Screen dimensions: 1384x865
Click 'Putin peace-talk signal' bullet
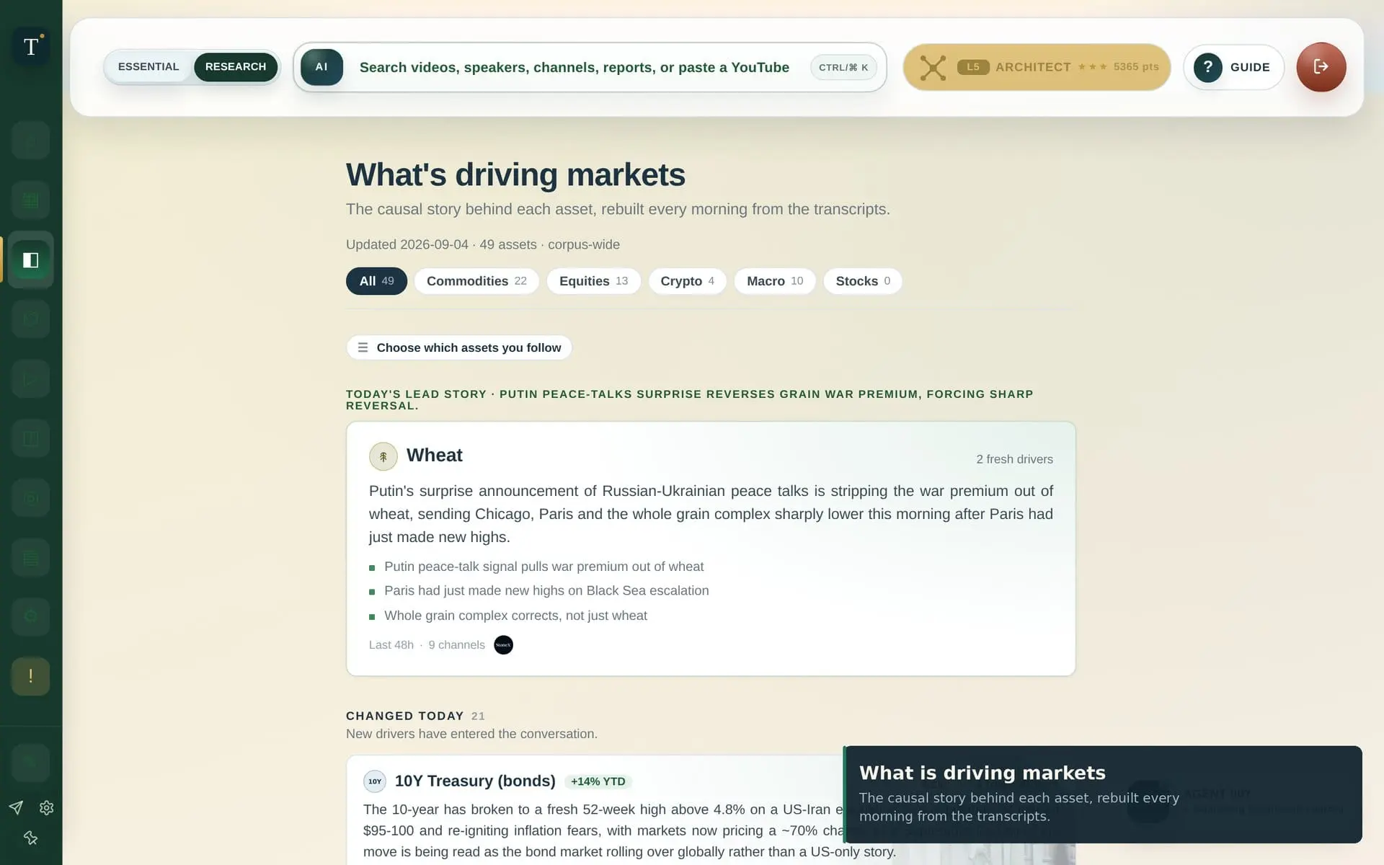point(544,567)
